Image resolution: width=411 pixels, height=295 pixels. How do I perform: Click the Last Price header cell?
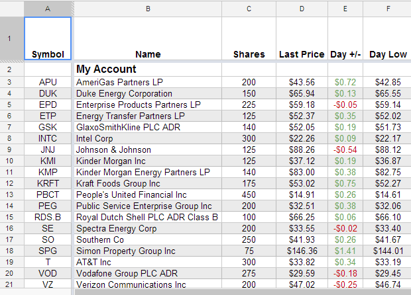point(302,39)
